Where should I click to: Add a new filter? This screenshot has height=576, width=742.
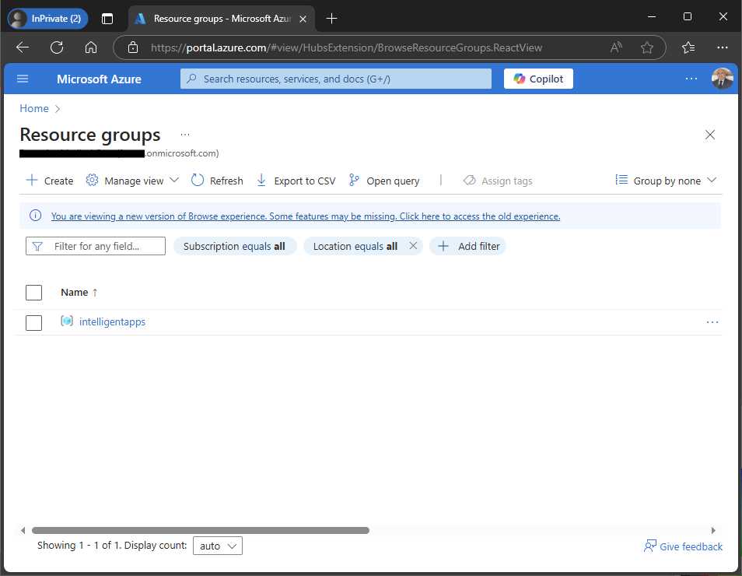[468, 246]
